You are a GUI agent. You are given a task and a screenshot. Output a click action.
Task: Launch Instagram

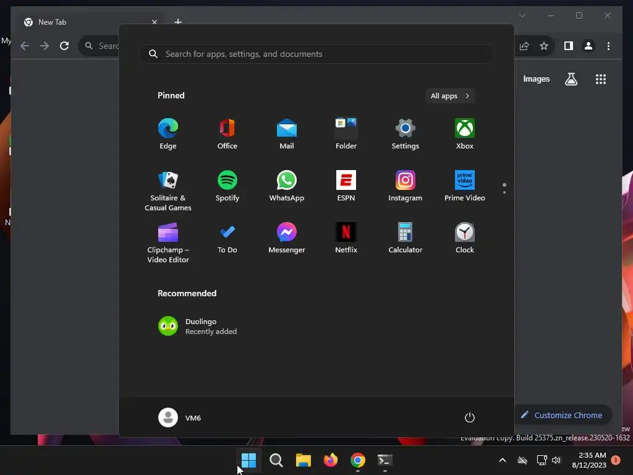[x=406, y=186]
